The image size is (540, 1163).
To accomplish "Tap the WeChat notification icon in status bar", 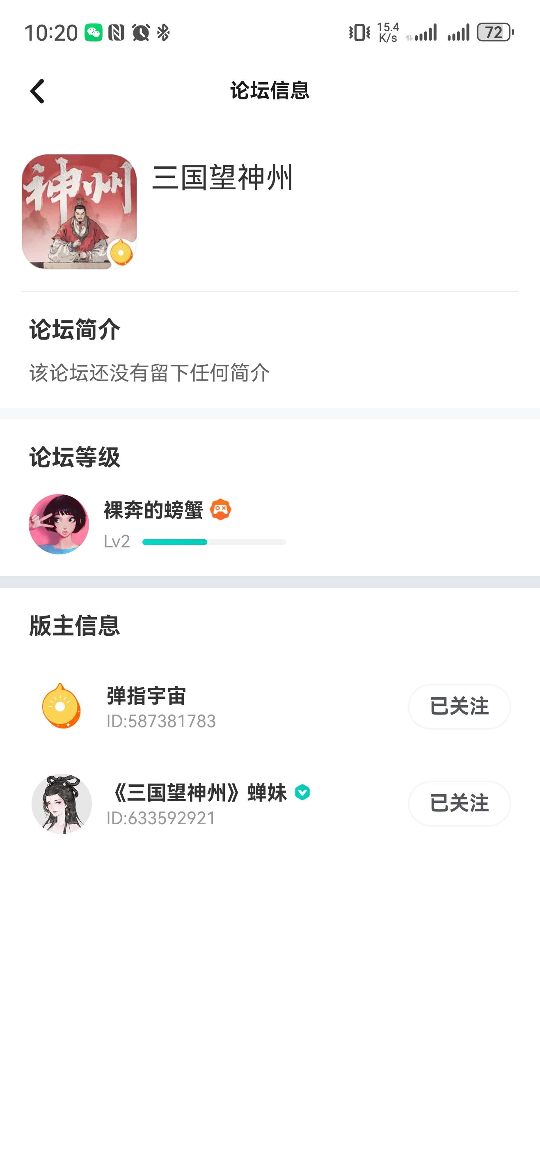I will tap(94, 32).
